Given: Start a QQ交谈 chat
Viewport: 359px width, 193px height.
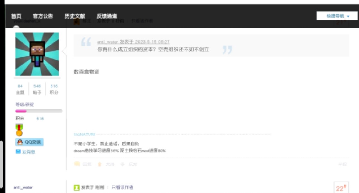Looking at the screenshot, I should pyautogui.click(x=29, y=142).
